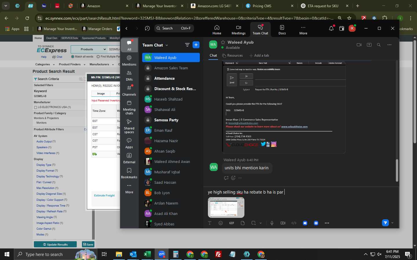Open Eman Rauf chat
This screenshot has width=417, height=260.
(171, 130)
